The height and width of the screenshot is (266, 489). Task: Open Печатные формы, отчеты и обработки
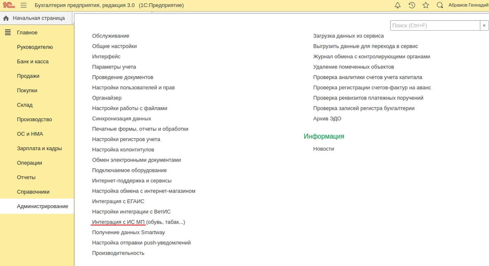[140, 129]
